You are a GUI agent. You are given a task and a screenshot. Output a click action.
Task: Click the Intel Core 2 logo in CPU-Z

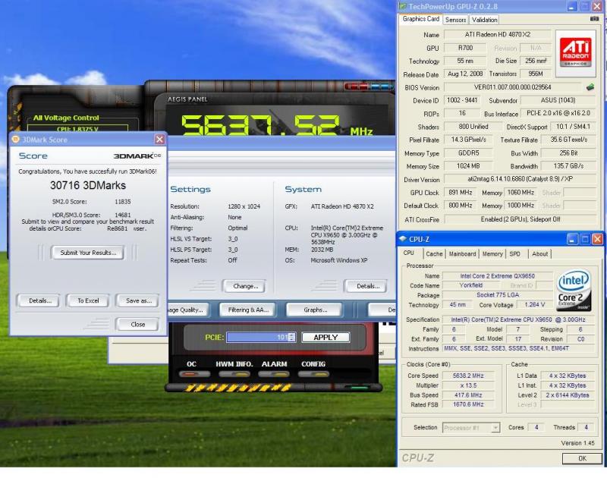(x=574, y=291)
